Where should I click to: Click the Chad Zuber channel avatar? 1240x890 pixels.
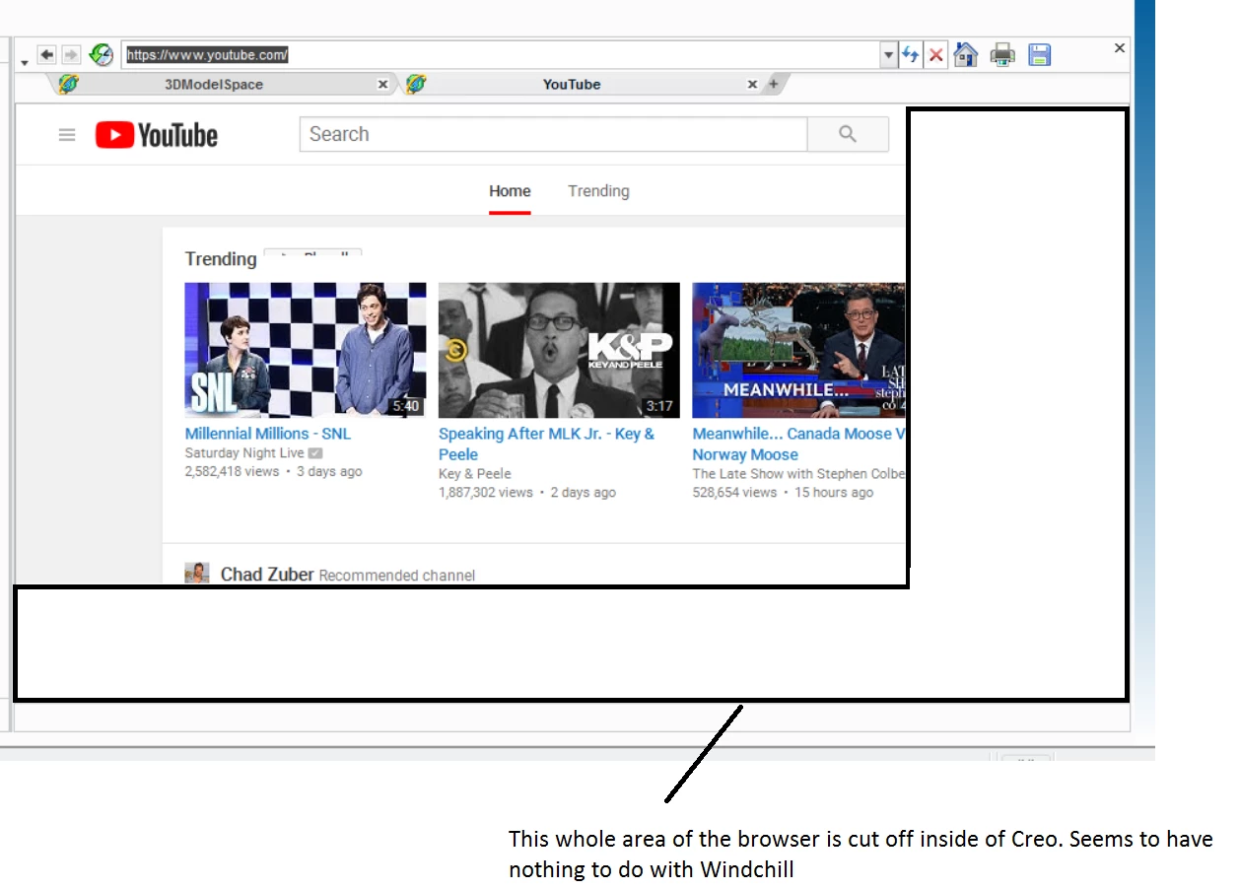[x=197, y=573]
